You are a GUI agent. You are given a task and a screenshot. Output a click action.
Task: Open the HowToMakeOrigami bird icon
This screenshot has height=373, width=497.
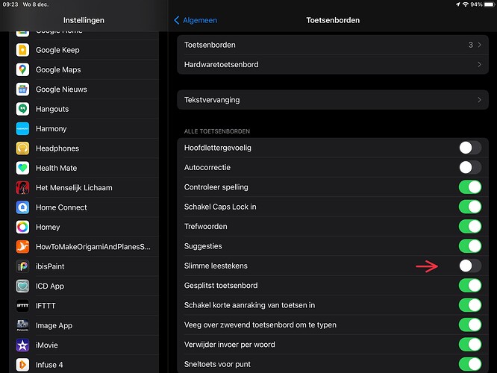22,247
